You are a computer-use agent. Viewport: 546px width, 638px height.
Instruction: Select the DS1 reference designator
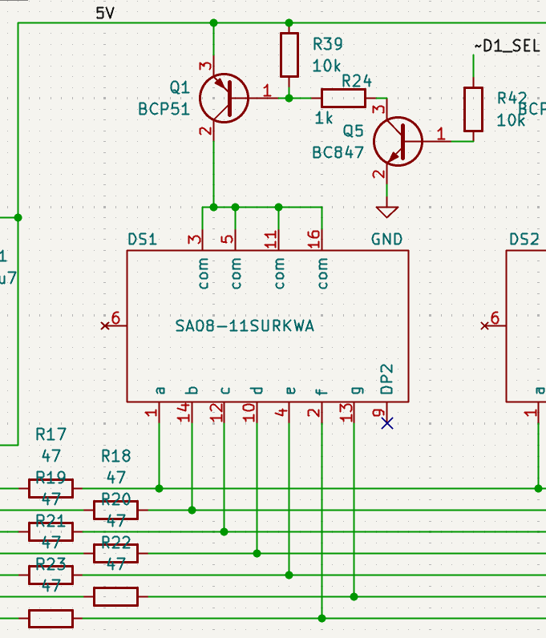pyautogui.click(x=143, y=240)
